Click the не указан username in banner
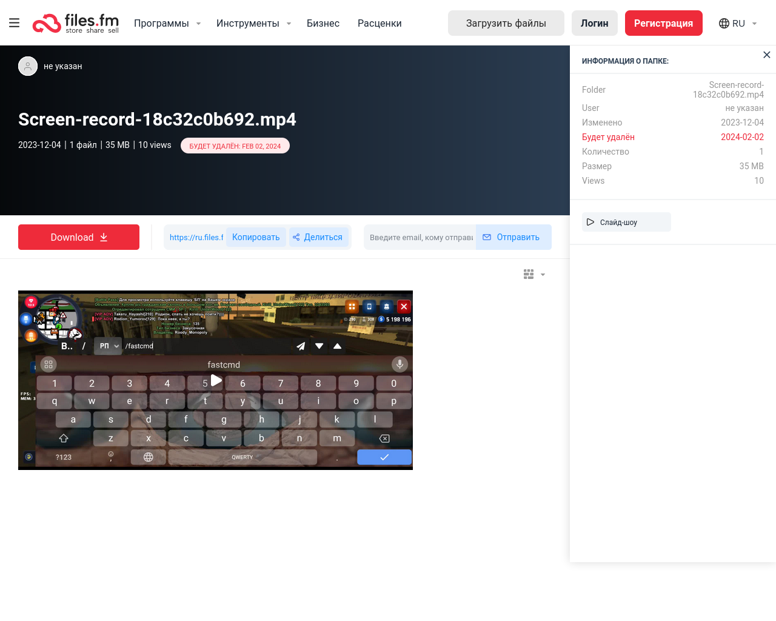 (63, 66)
